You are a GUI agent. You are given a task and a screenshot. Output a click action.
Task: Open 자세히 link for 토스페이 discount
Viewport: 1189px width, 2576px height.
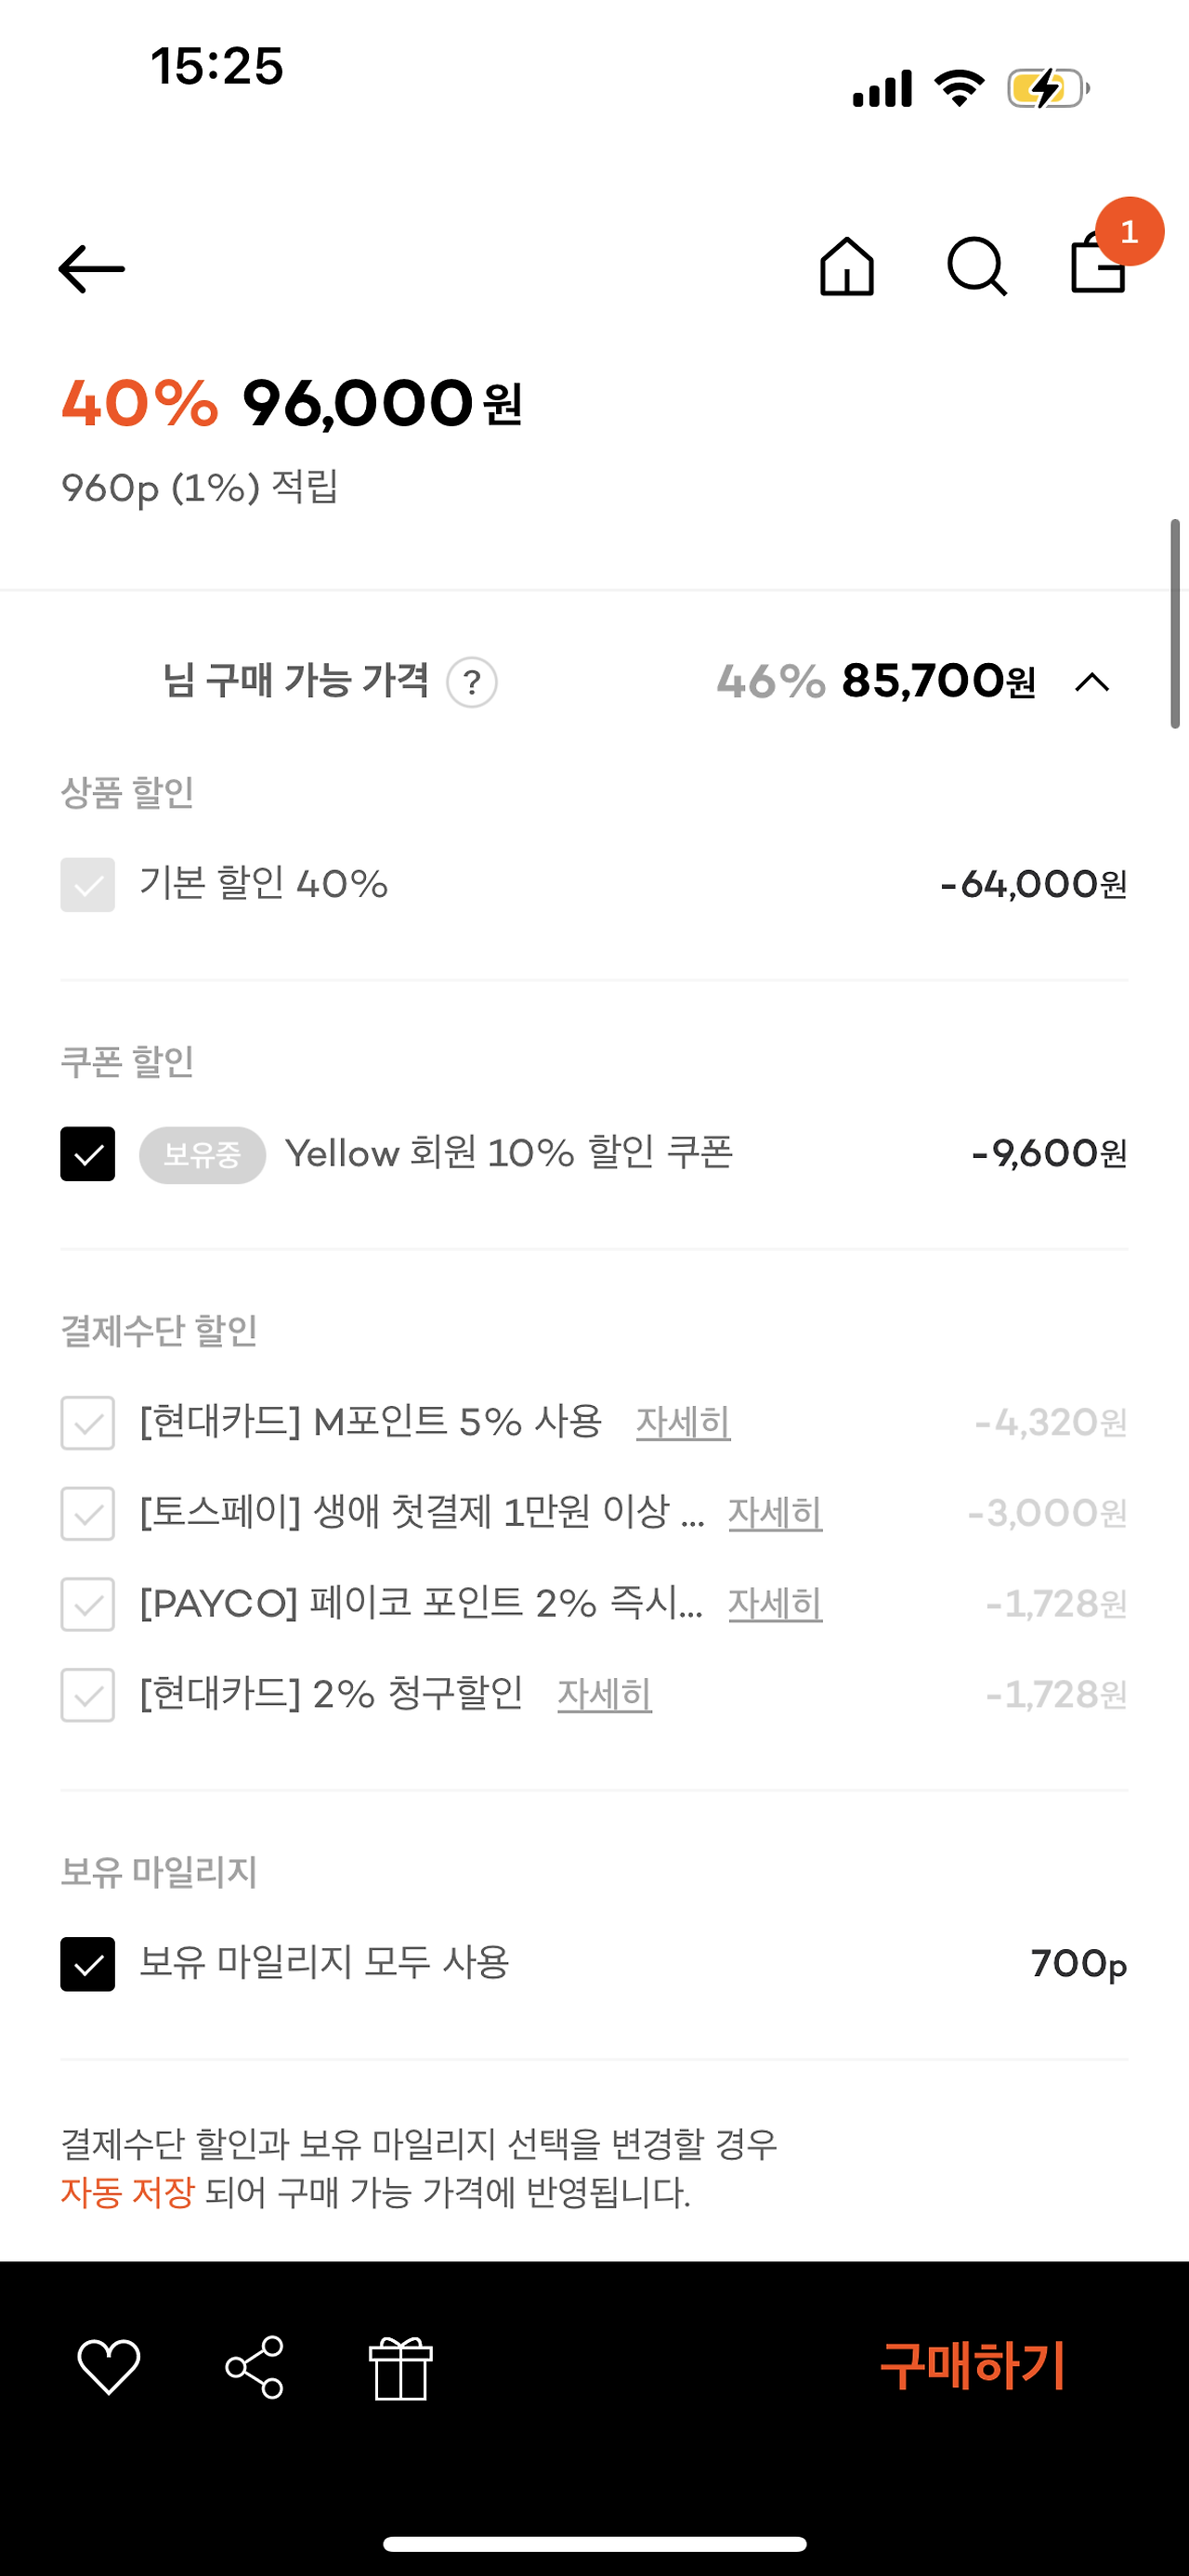tap(775, 1513)
